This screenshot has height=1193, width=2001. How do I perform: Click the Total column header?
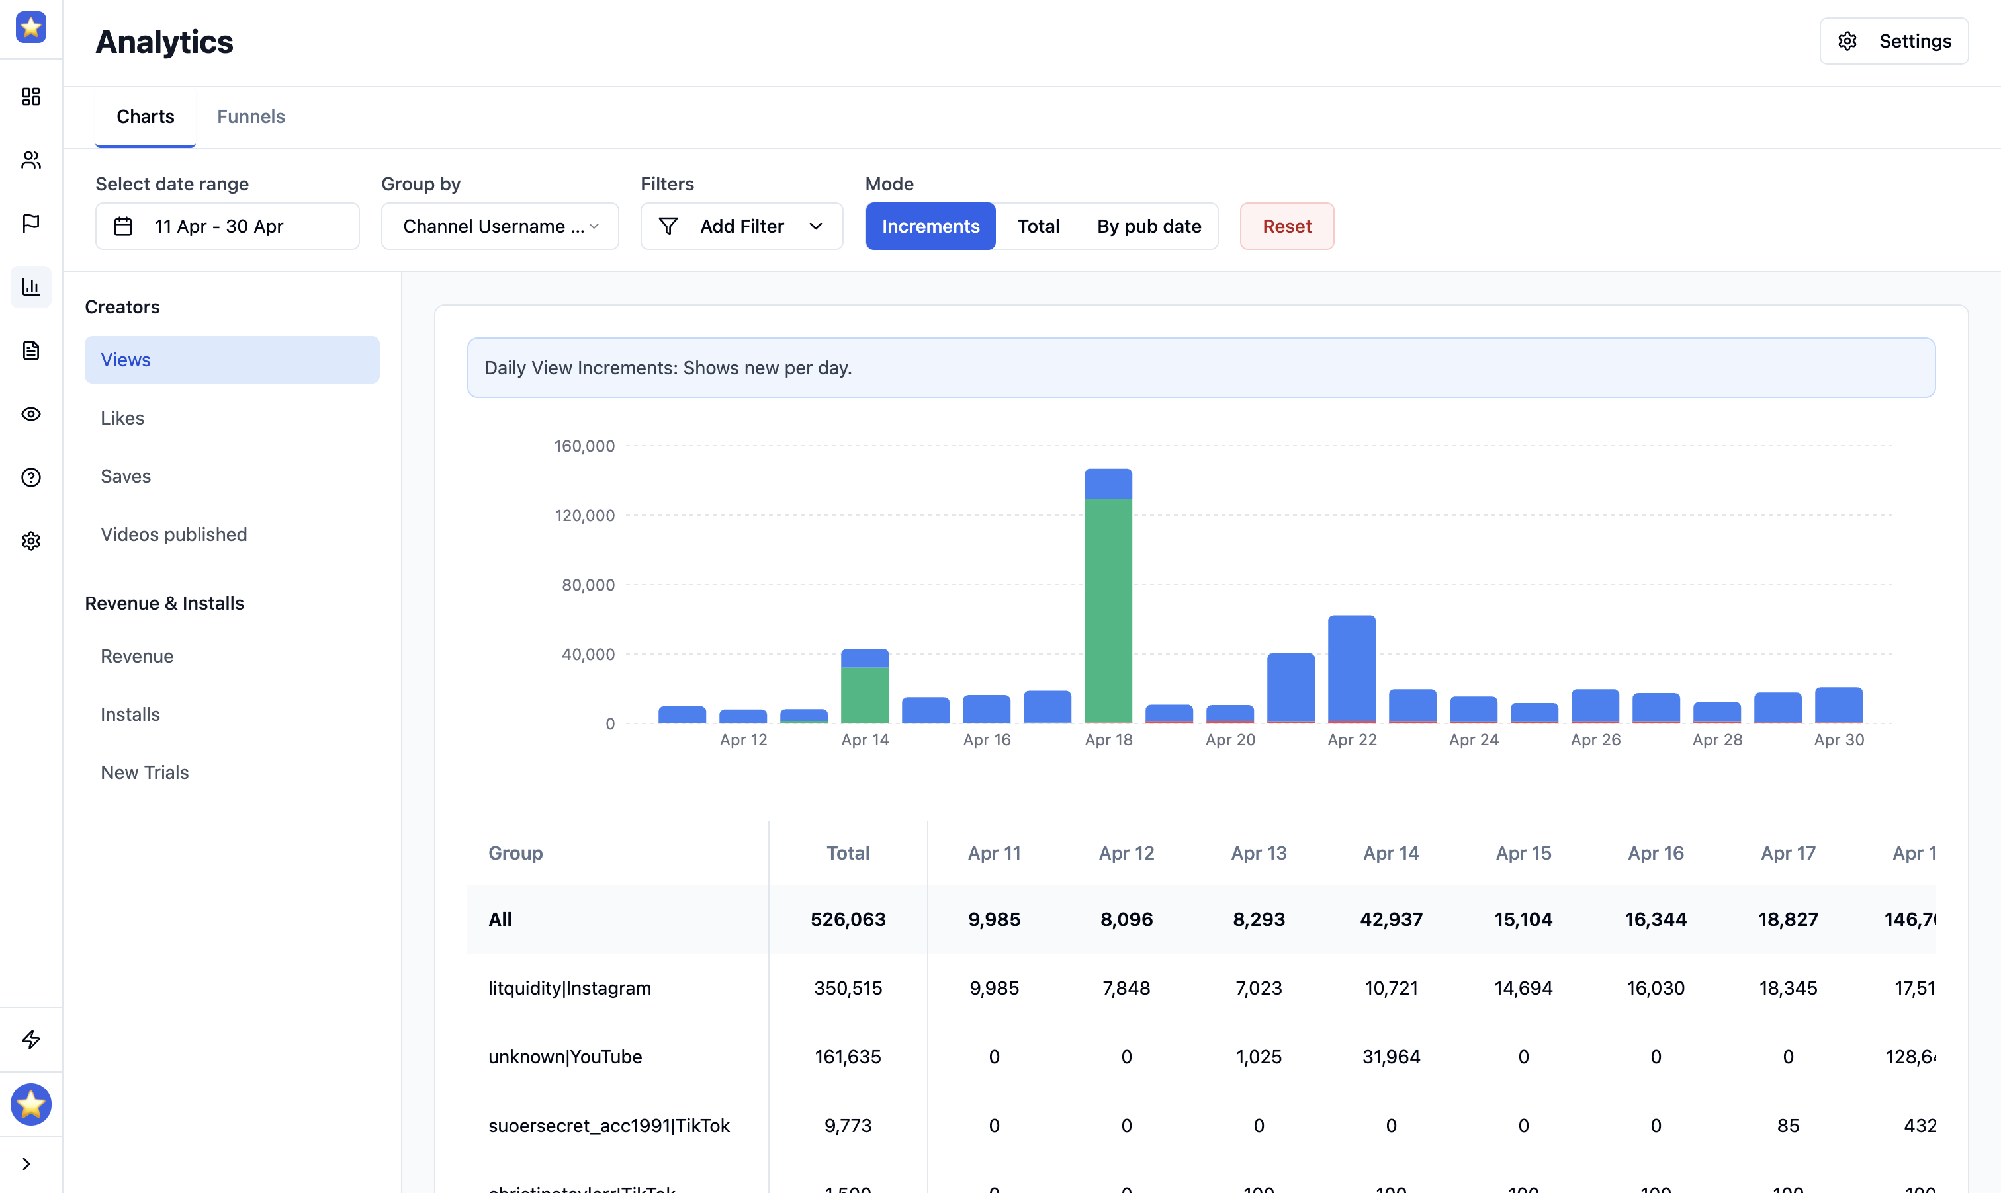(848, 853)
